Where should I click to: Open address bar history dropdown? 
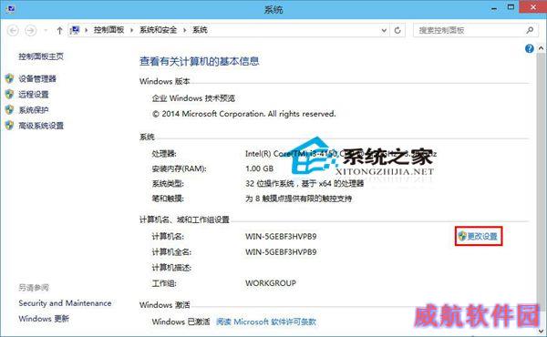(x=384, y=30)
